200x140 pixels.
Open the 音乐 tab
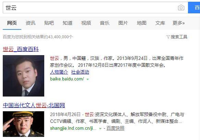[x=105, y=23]
